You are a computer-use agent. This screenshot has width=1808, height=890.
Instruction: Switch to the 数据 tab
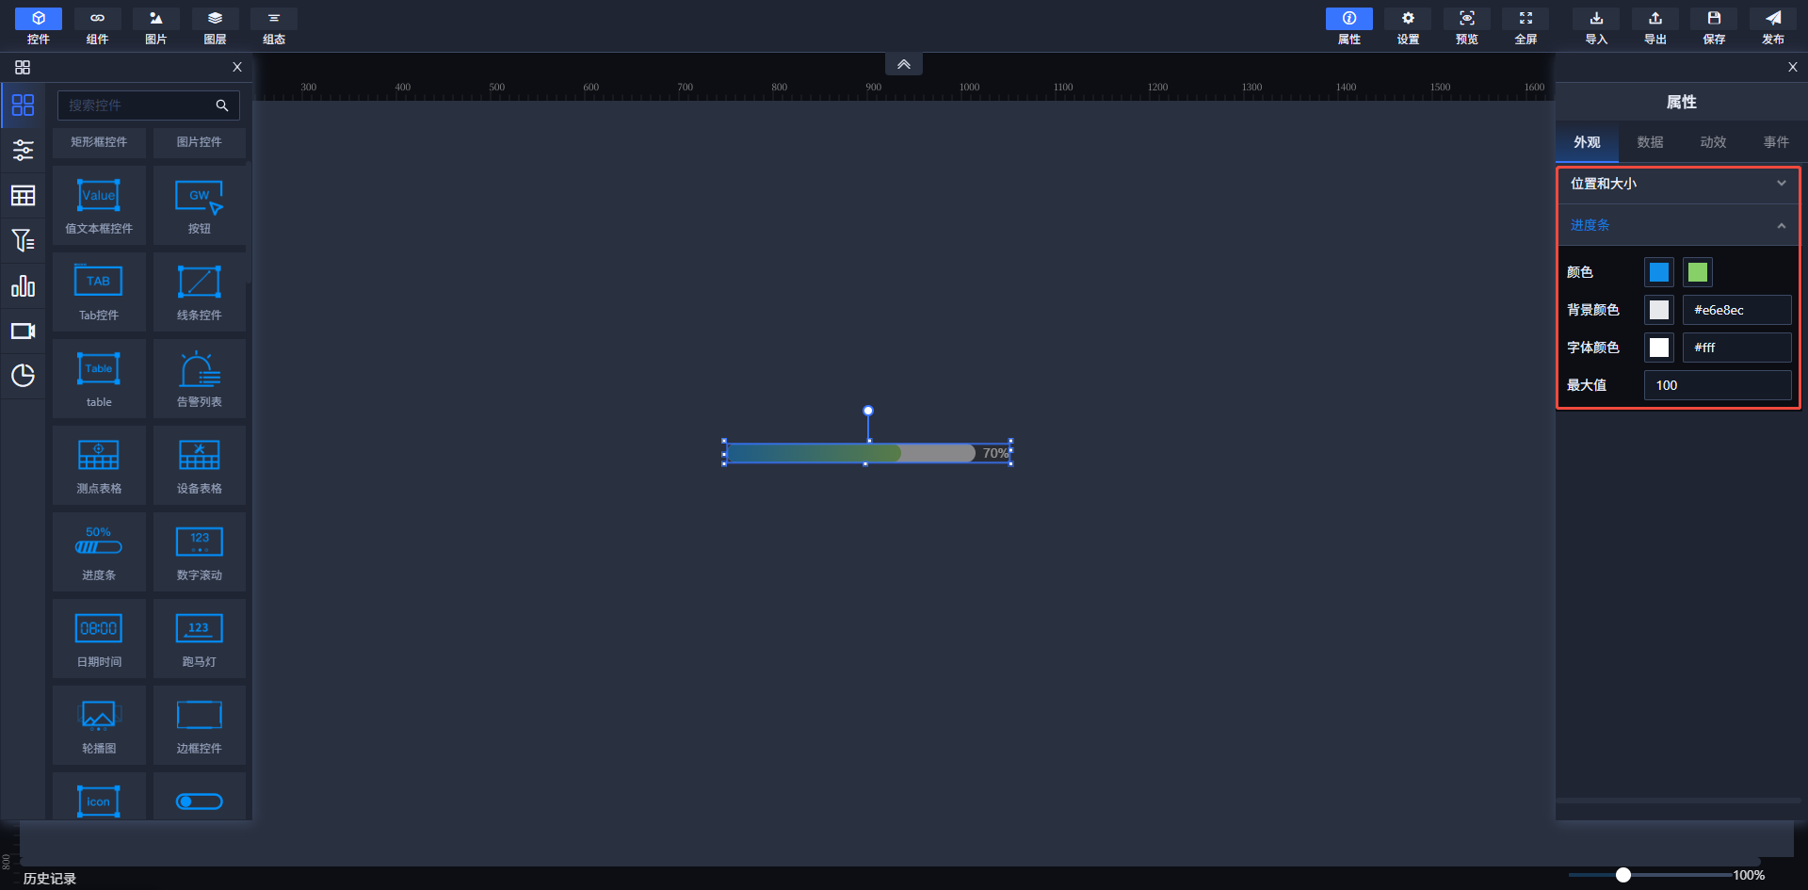click(x=1650, y=142)
